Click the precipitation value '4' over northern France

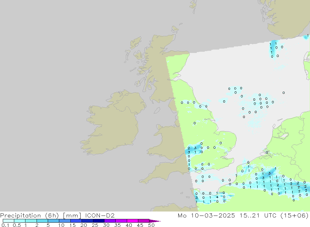(x=217, y=197)
